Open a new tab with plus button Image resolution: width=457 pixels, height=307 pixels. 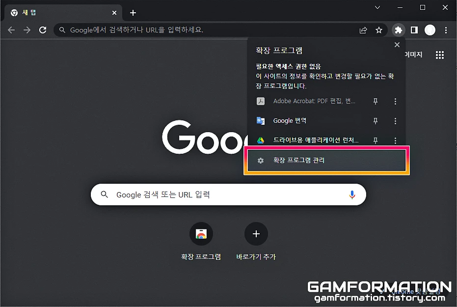133,13
